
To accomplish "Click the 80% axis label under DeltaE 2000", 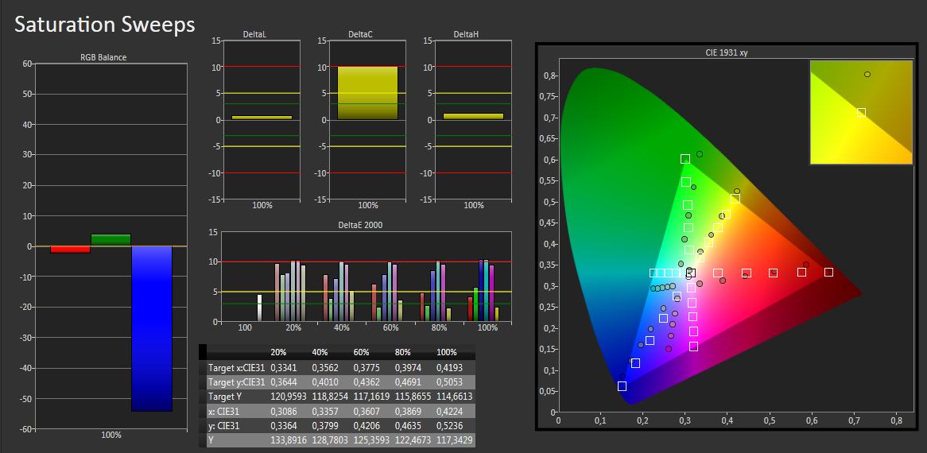I will coord(439,327).
